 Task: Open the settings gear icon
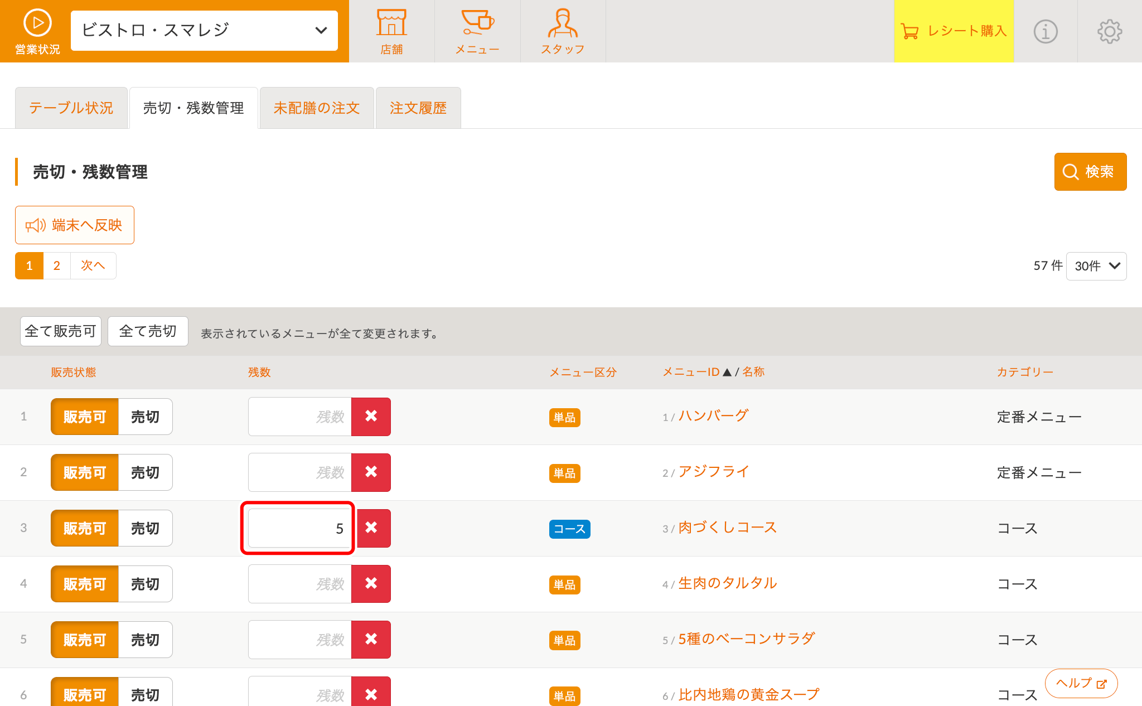[x=1110, y=31]
